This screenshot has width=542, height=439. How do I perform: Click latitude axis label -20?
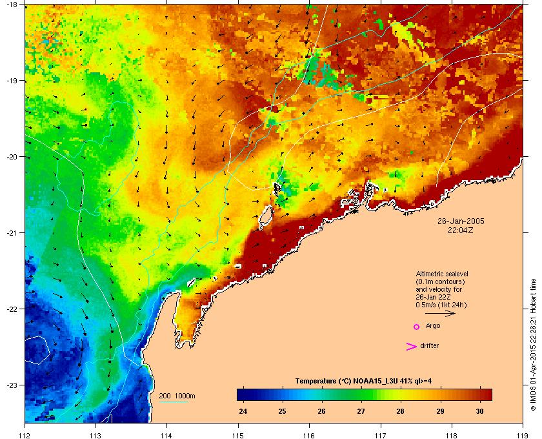(12, 157)
